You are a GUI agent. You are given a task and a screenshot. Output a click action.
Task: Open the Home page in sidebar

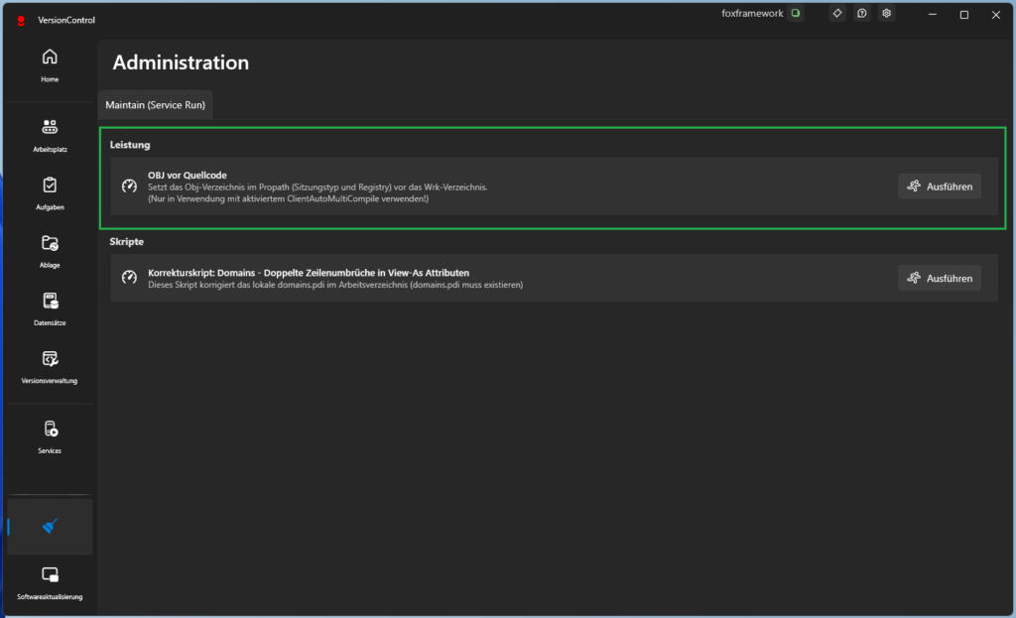click(50, 63)
